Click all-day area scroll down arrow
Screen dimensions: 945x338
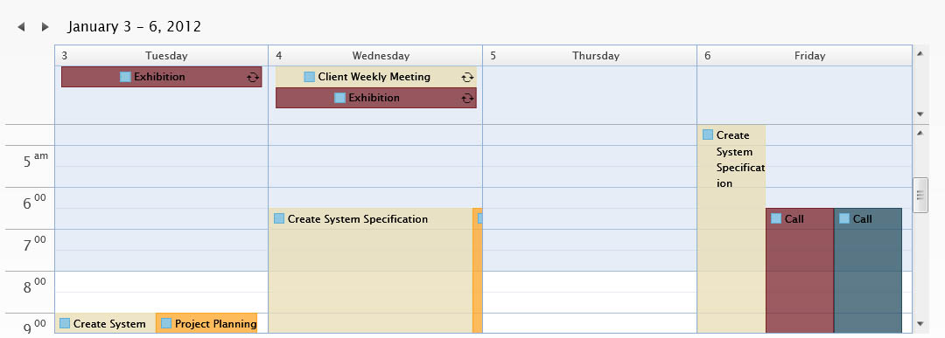pyautogui.click(x=920, y=114)
